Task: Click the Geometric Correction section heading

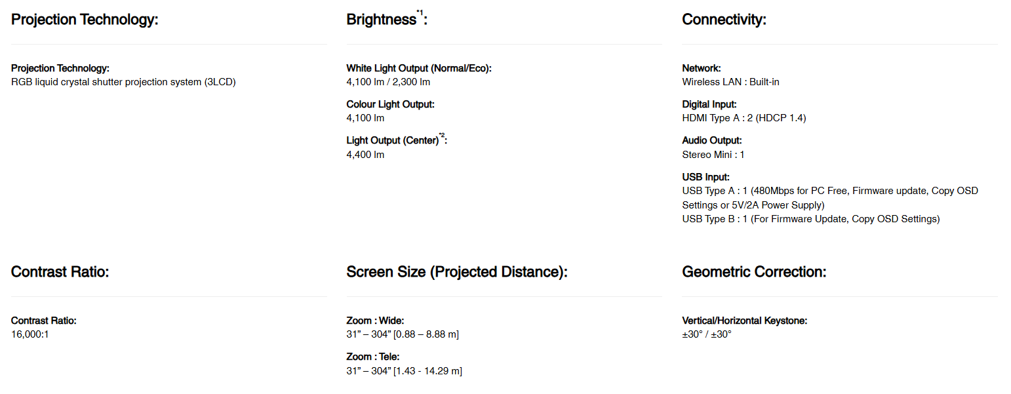Action: [x=754, y=272]
